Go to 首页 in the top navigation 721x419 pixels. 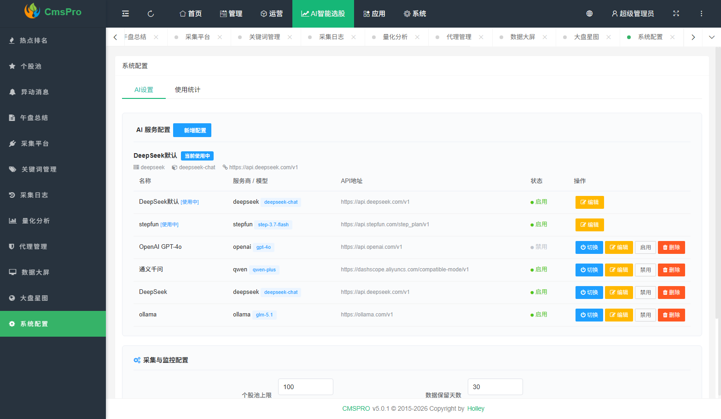point(191,14)
